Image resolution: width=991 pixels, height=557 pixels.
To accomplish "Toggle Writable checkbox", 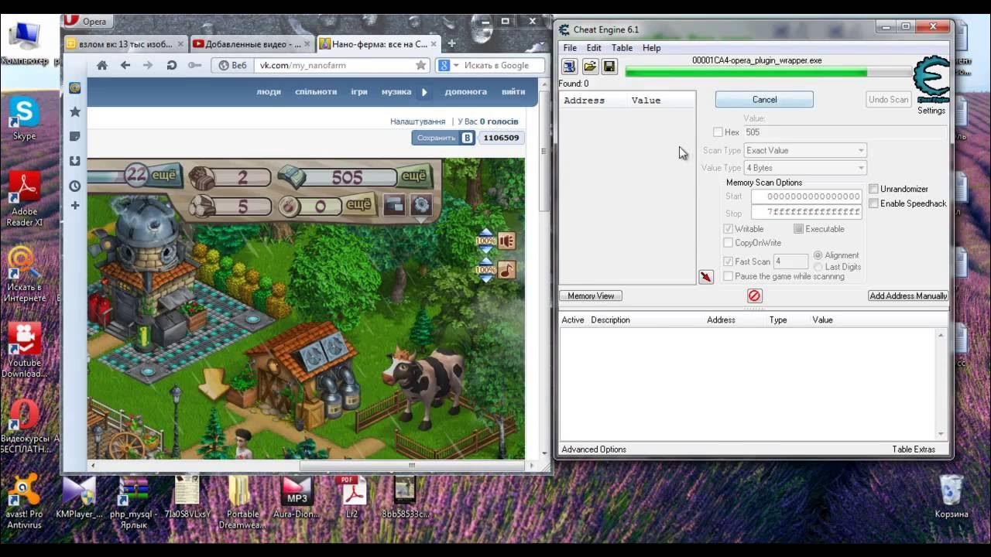I will 728,229.
